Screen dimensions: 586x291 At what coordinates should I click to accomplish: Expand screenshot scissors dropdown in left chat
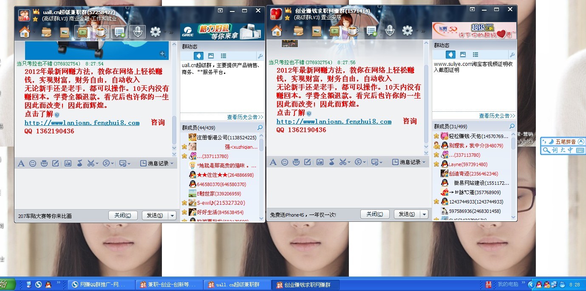click(97, 163)
